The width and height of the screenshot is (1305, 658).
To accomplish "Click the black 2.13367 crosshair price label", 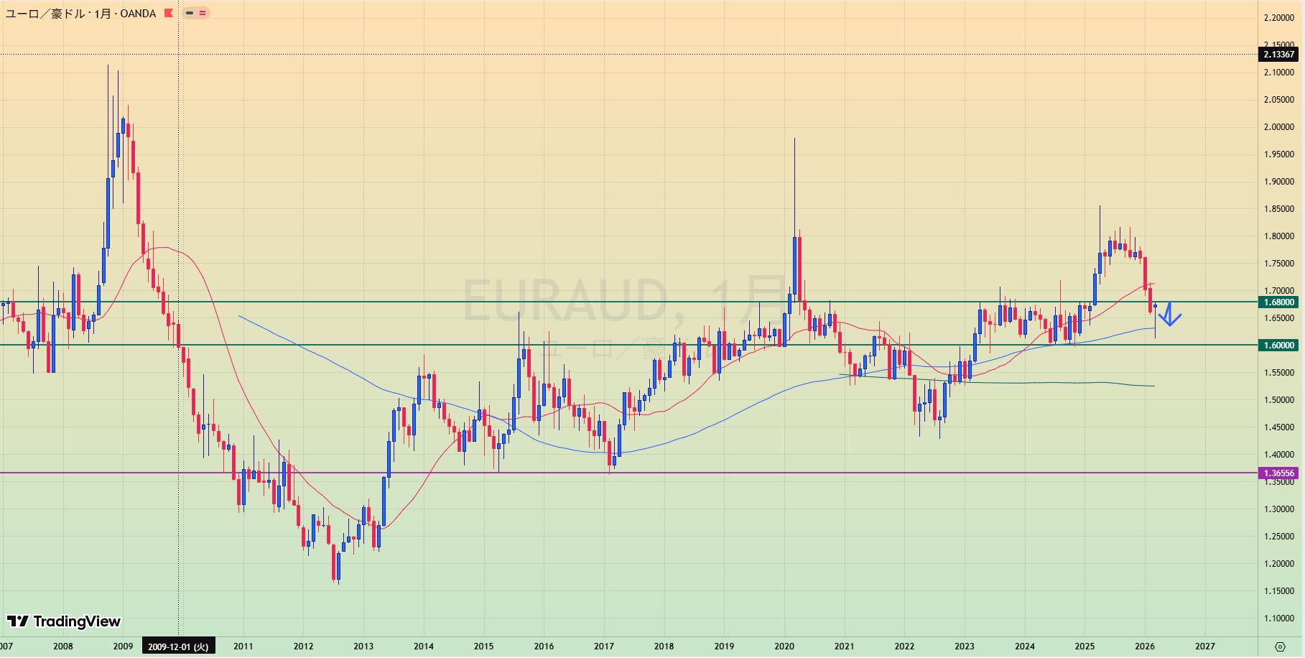I will [1278, 55].
